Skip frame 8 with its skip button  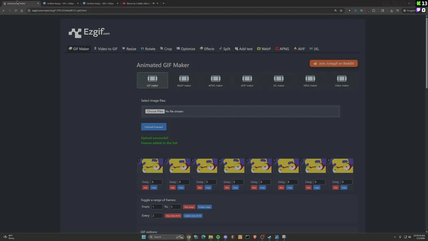(335, 188)
